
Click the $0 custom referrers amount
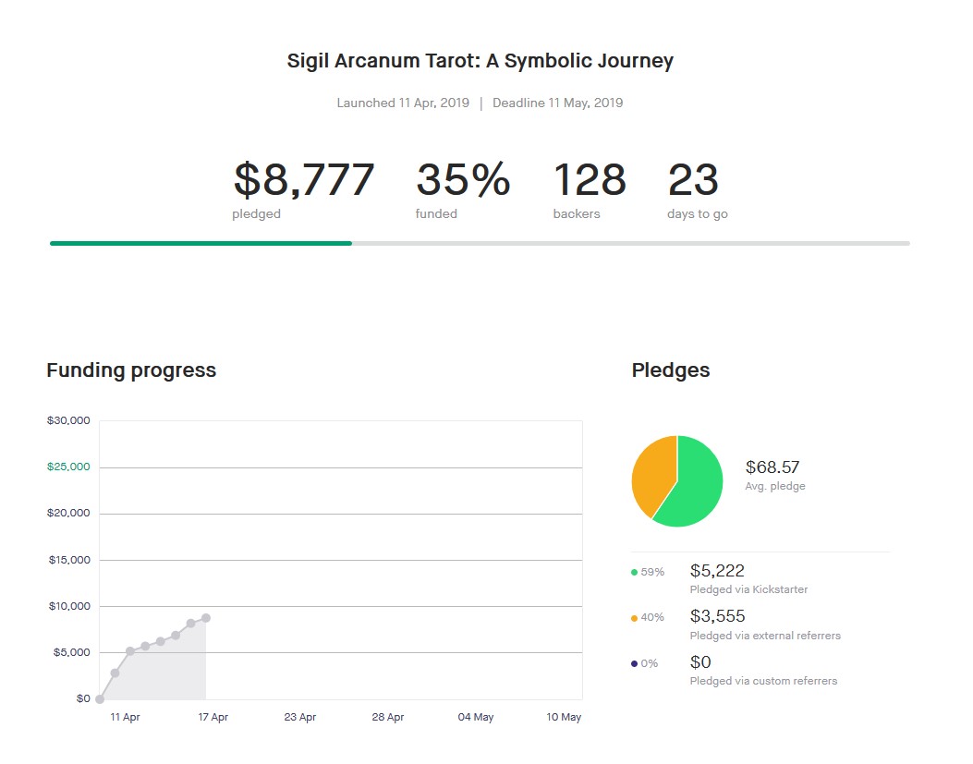(x=700, y=662)
